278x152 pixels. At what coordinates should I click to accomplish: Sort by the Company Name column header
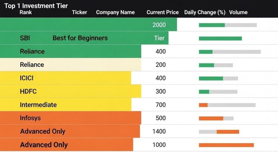[x=115, y=12]
